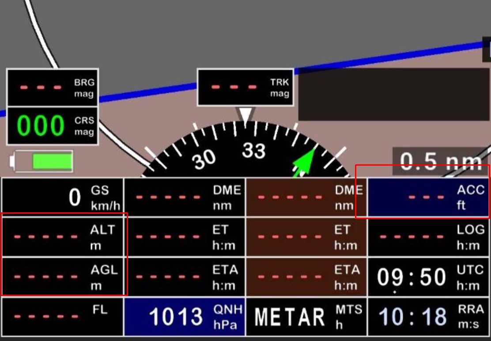The image size is (491, 341).
Task: Select the BRG mag bearing field
Action: click(x=52, y=87)
